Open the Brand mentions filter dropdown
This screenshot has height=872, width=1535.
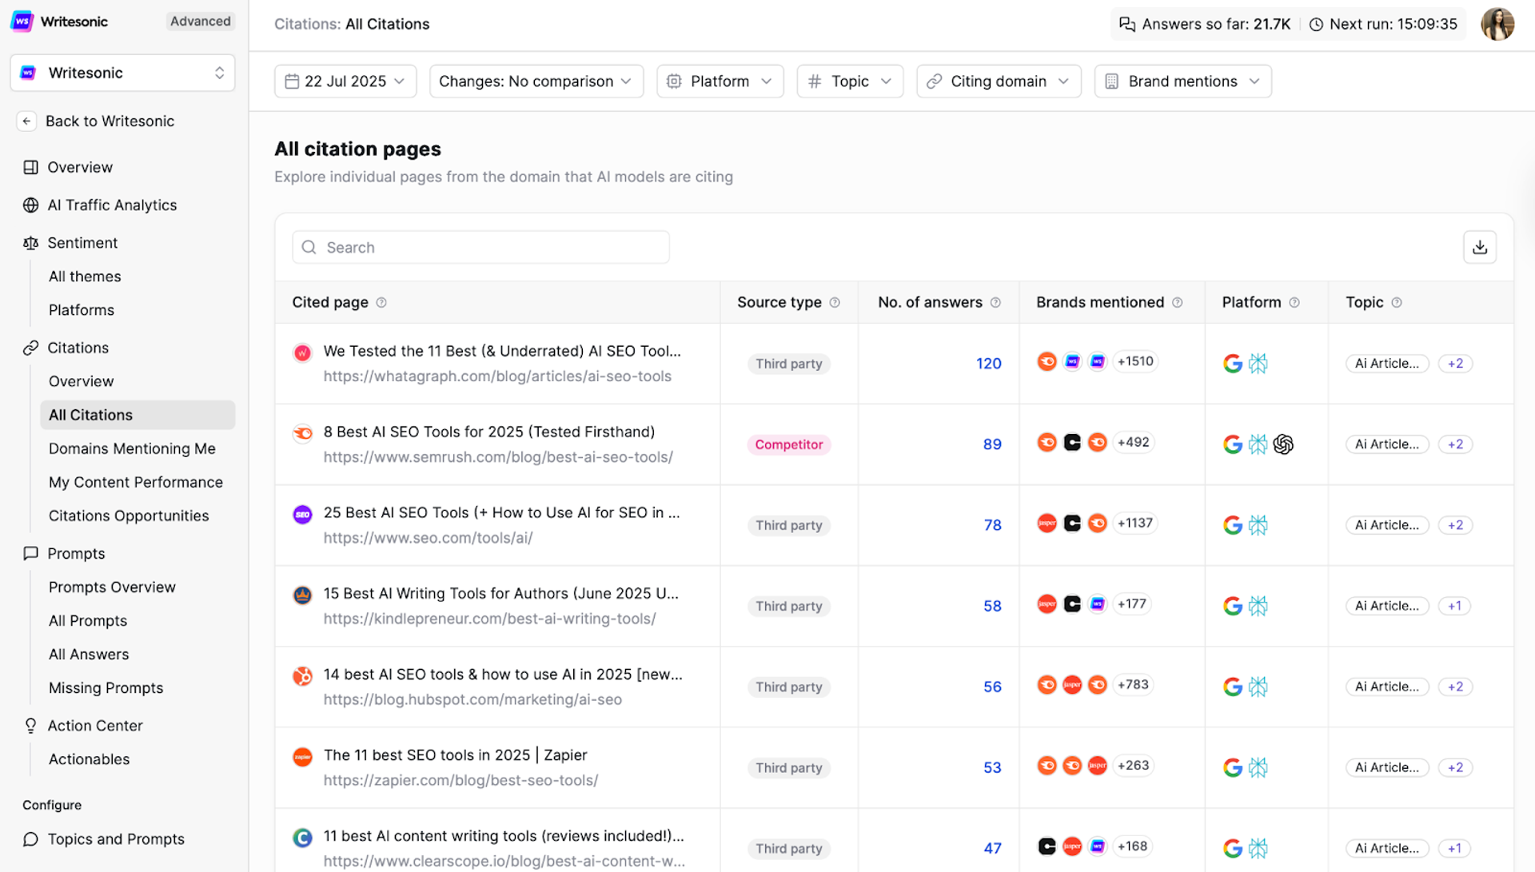point(1182,82)
